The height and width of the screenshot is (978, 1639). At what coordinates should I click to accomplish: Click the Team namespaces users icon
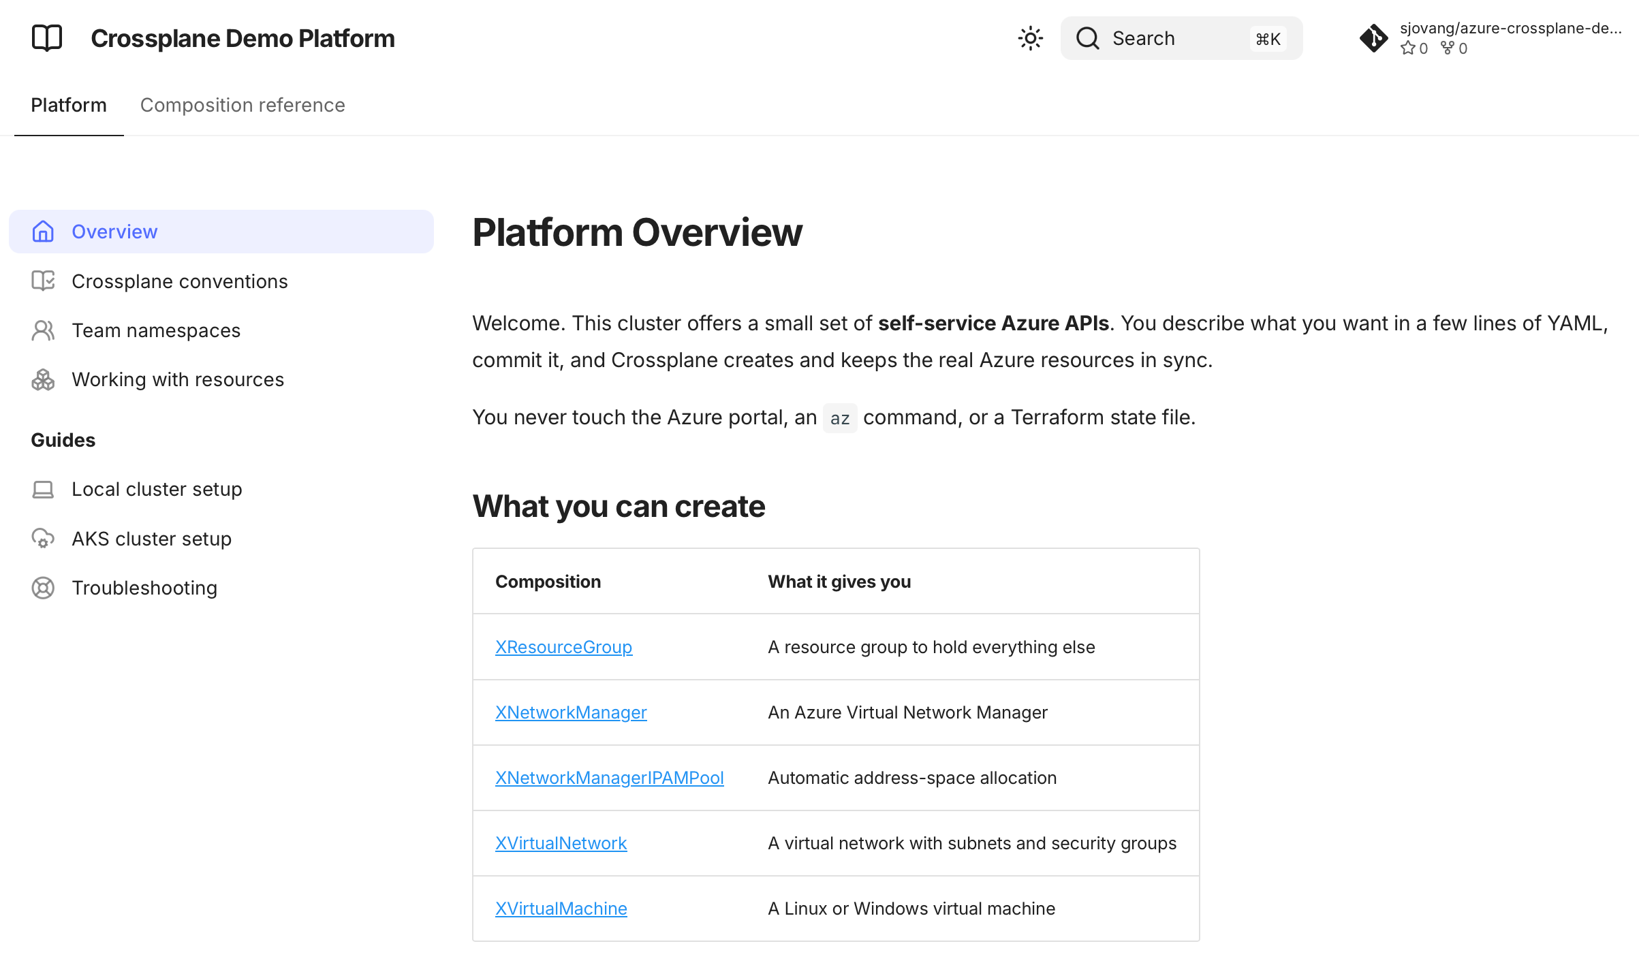[43, 330]
